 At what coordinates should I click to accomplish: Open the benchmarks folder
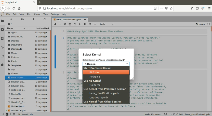click(27, 37)
